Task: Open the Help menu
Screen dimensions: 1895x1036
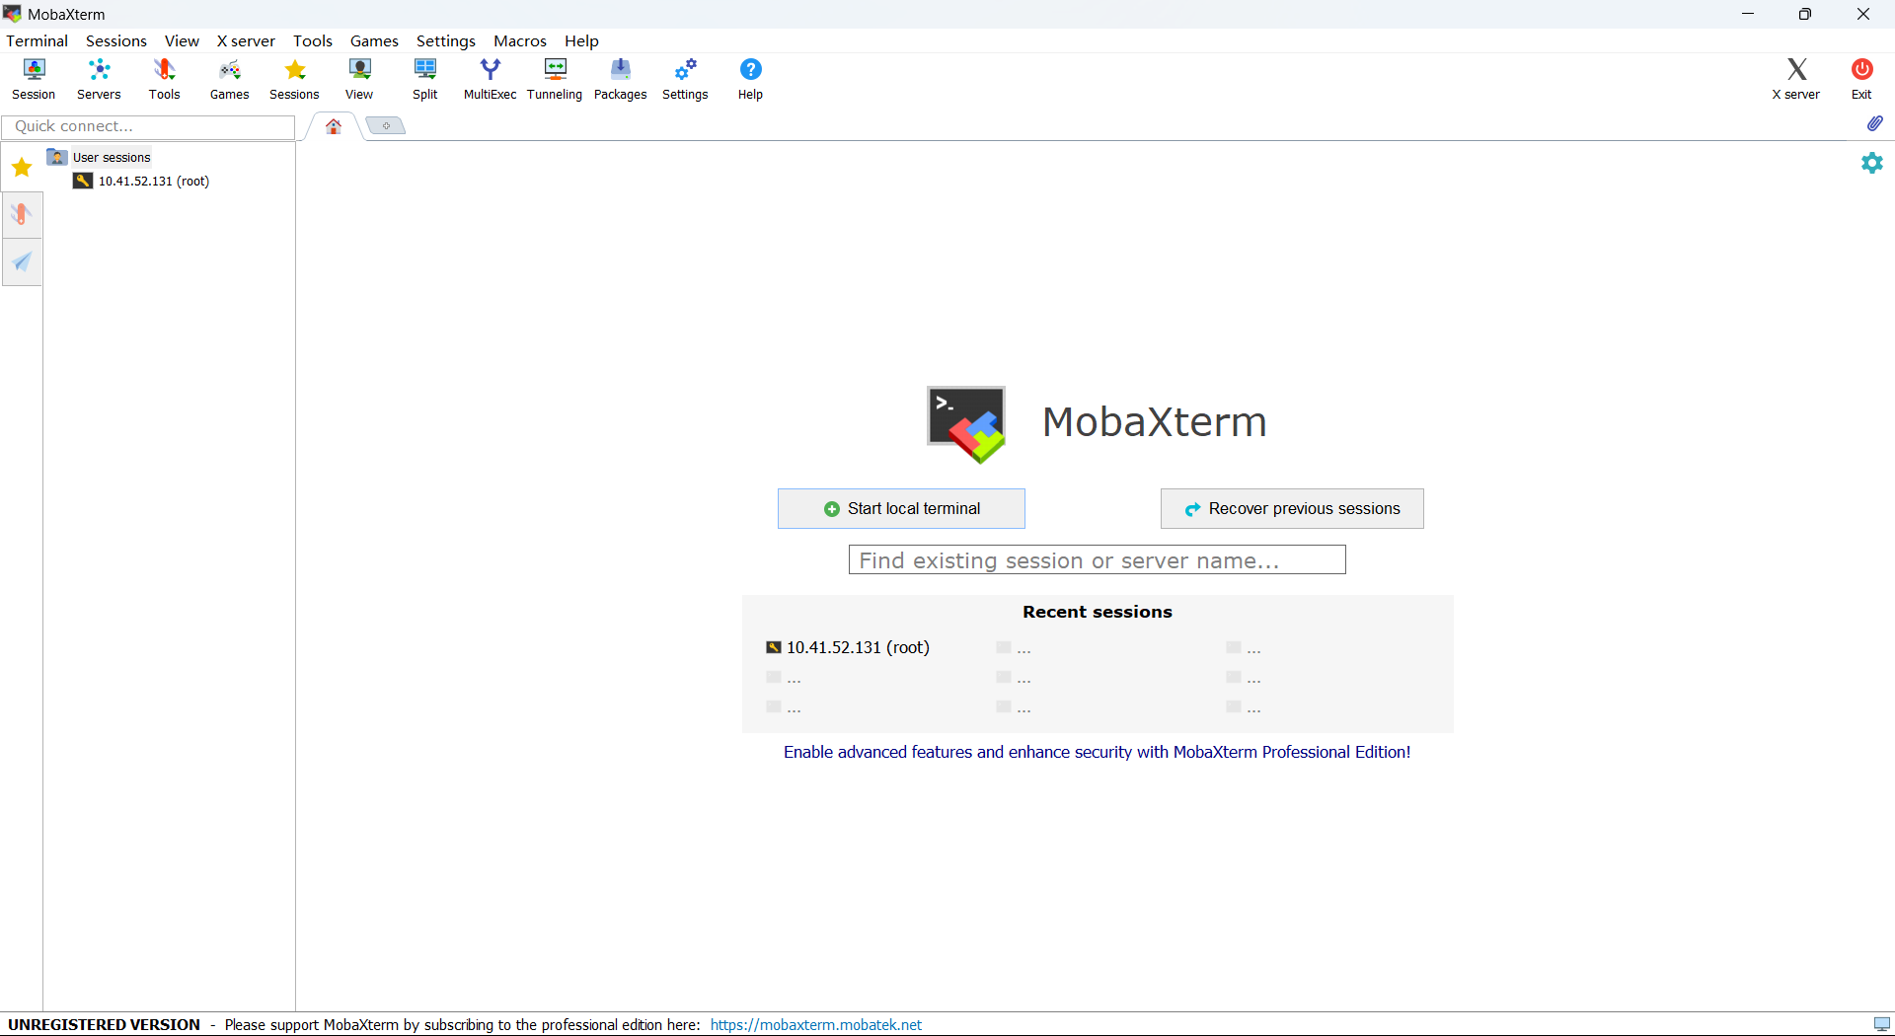Action: [x=581, y=40]
